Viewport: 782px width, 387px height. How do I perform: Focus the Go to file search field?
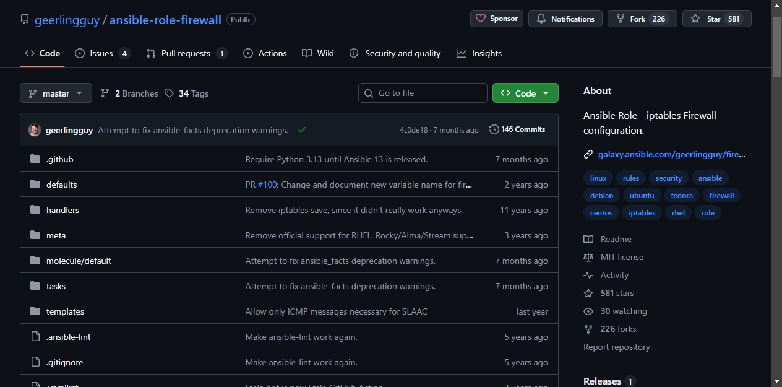423,93
